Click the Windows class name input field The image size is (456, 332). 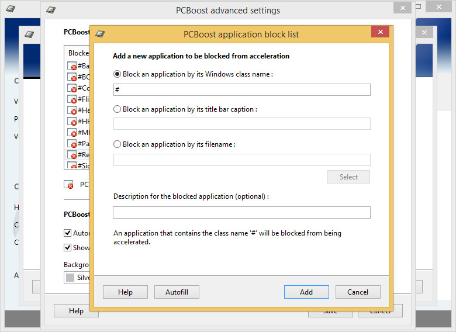point(241,89)
